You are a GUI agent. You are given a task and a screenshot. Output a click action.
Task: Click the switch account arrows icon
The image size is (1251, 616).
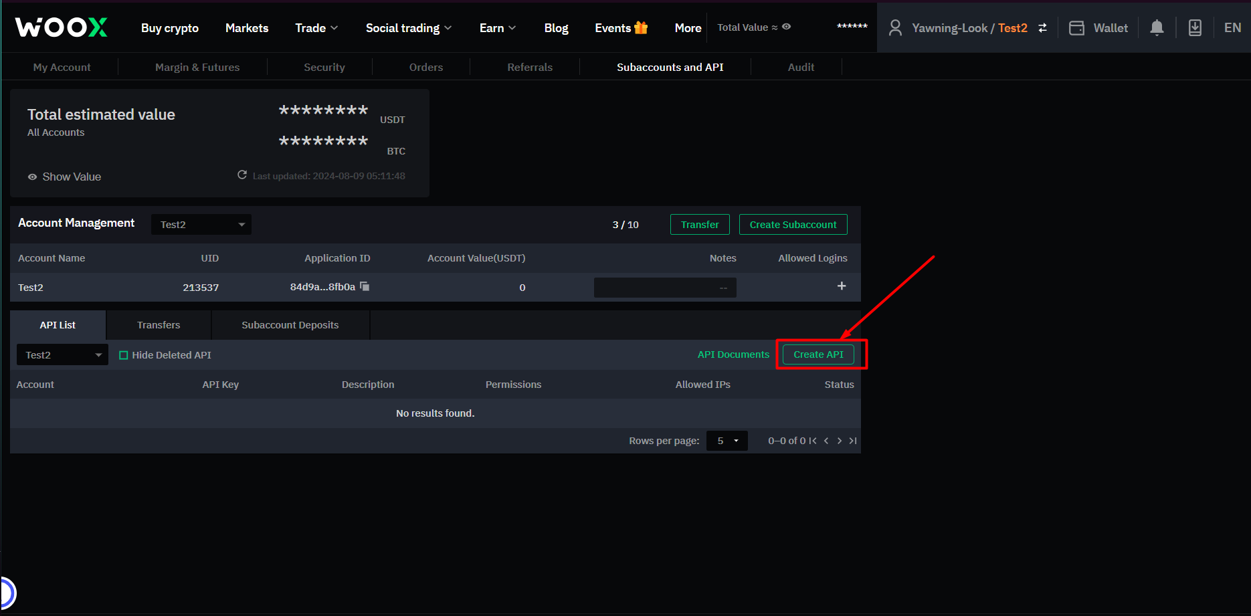[1042, 27]
